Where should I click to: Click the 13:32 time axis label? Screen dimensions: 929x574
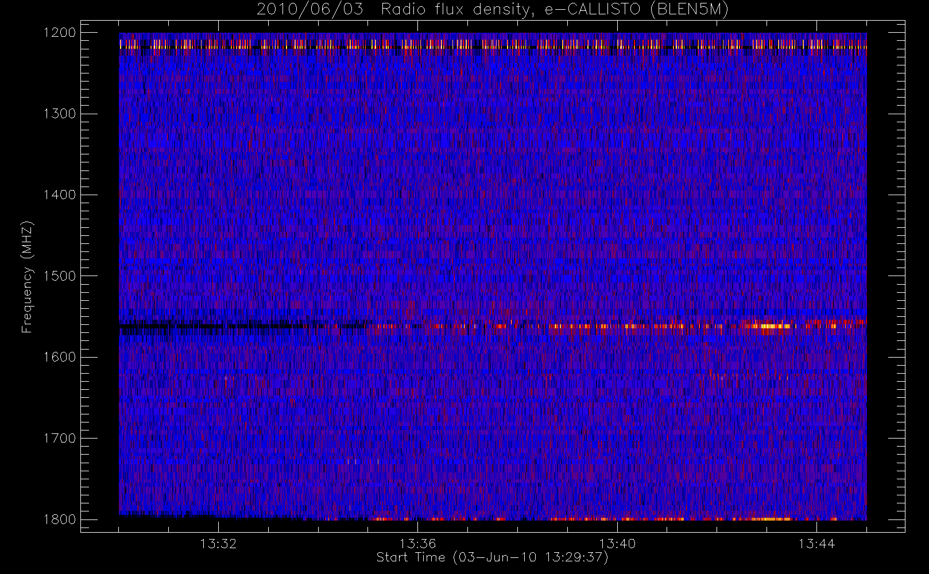[x=218, y=544]
